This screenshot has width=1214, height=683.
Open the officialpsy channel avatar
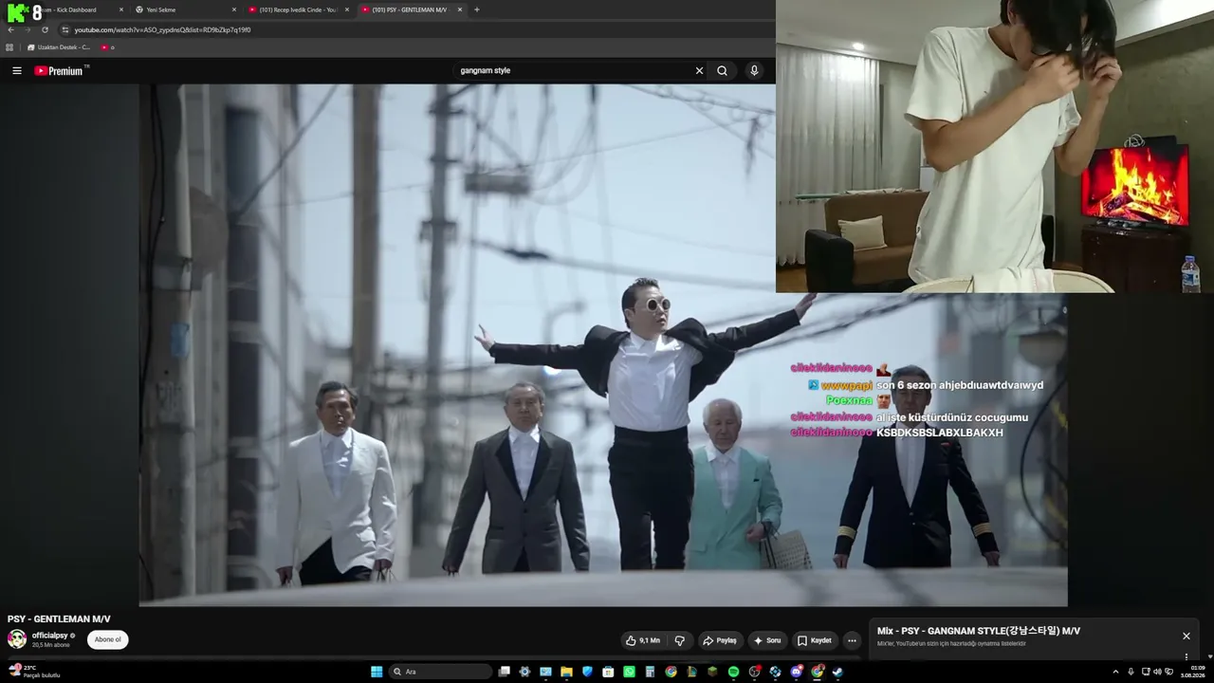point(17,639)
